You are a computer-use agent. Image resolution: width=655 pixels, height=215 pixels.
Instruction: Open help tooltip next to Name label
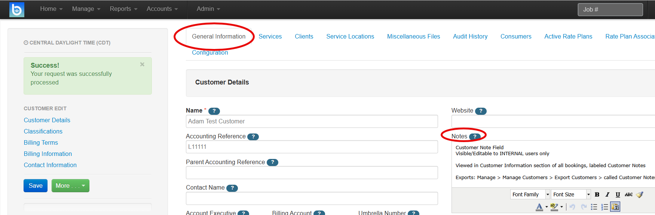[214, 111]
